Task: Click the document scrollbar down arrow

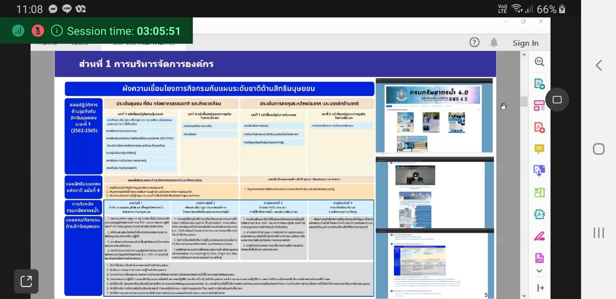Action: pyautogui.click(x=524, y=296)
